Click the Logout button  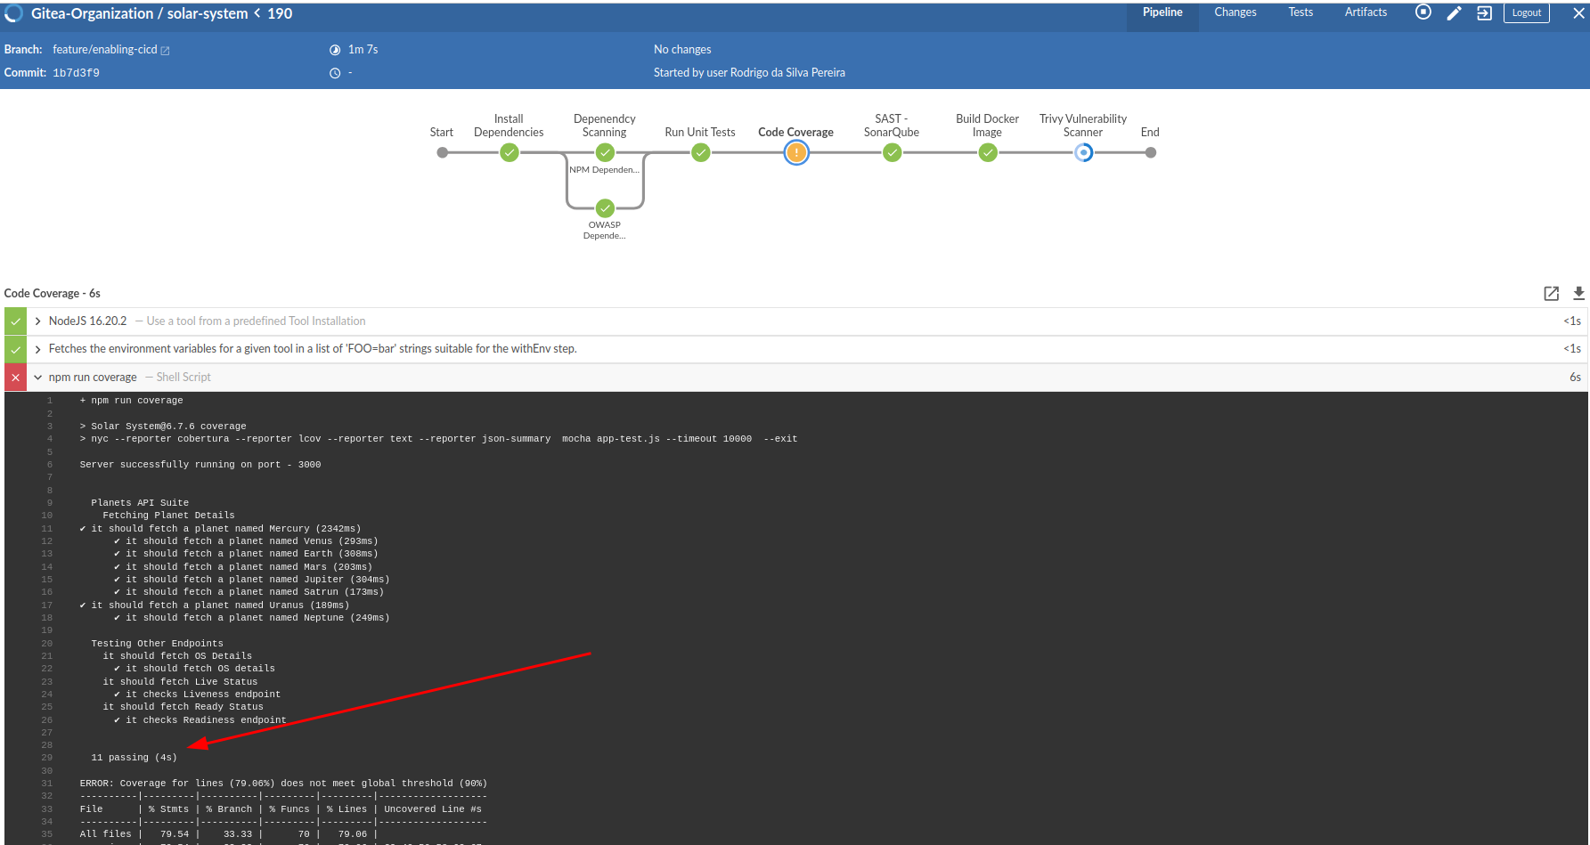click(x=1527, y=12)
